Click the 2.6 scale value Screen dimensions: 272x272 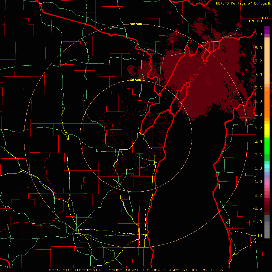(258, 155)
